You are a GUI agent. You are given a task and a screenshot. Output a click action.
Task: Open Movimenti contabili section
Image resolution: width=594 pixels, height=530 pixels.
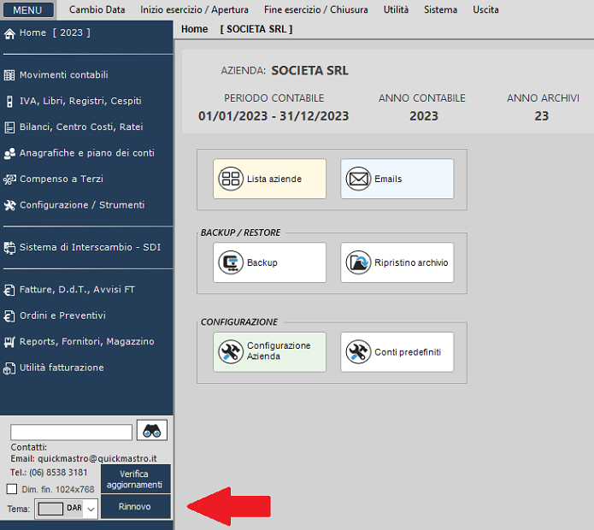[x=63, y=75]
